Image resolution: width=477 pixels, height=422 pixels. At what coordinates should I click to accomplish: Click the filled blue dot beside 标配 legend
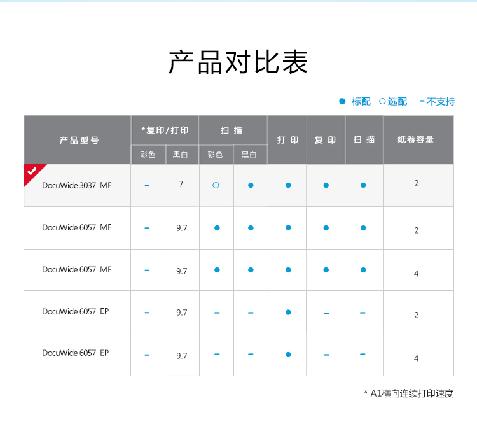[342, 101]
